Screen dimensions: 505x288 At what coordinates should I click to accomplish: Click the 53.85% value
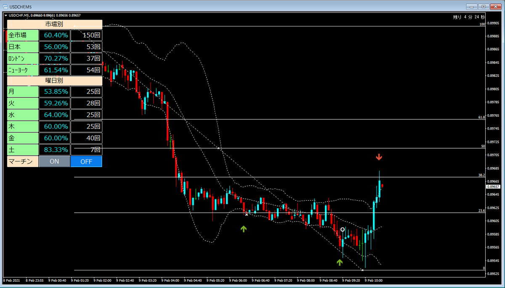click(54, 91)
